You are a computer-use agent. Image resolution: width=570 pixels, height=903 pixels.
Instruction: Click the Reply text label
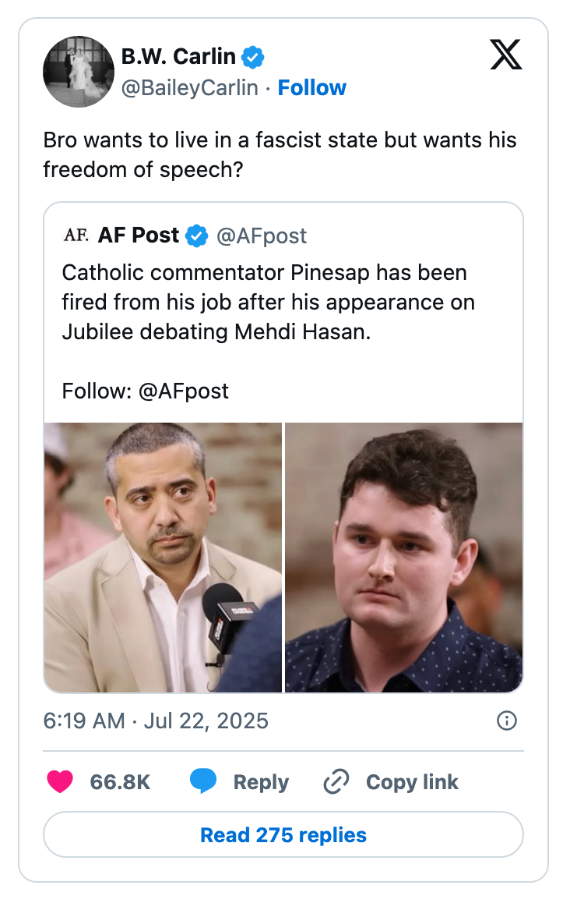click(x=261, y=782)
